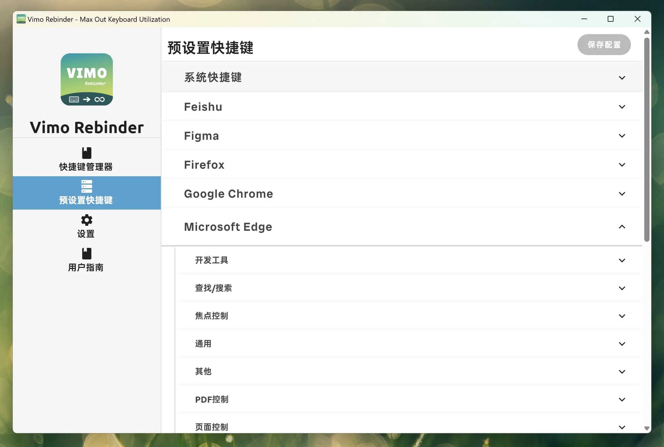Click the 用户指南 book icon
The width and height of the screenshot is (664, 447).
pyautogui.click(x=87, y=253)
